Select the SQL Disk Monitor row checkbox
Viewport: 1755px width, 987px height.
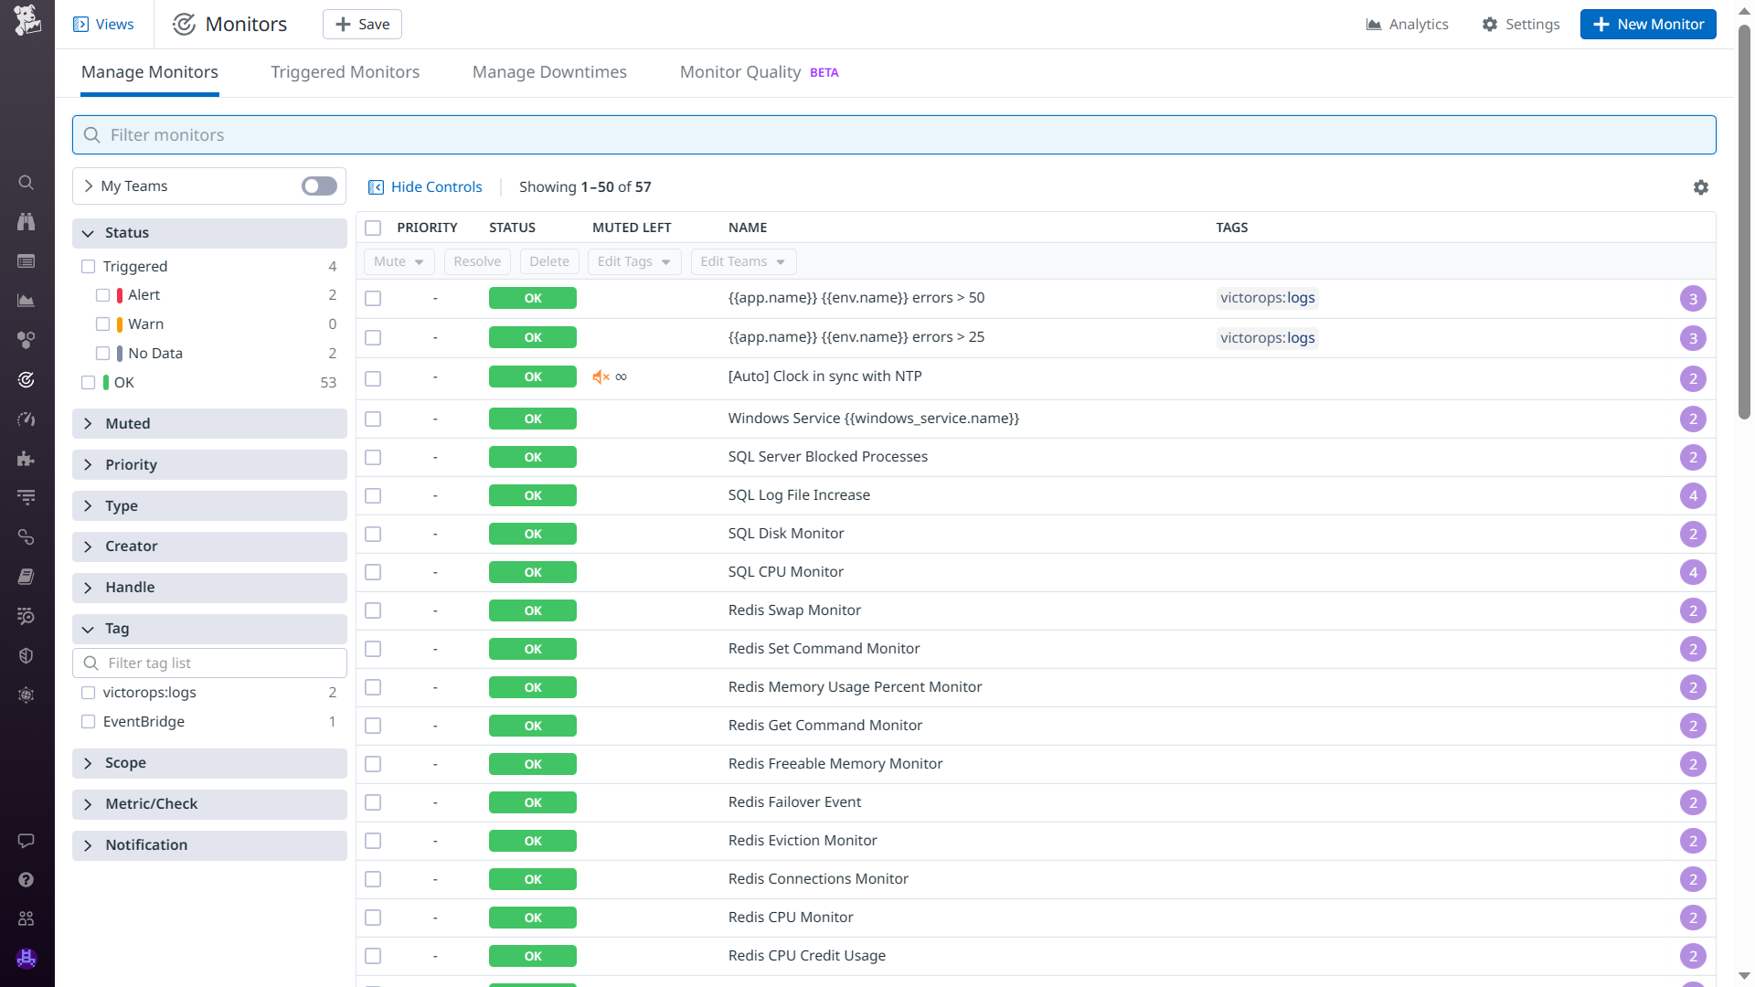pos(373,535)
